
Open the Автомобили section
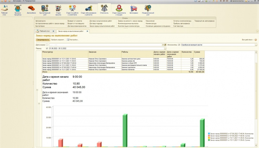pyautogui.click(x=31, y=9)
